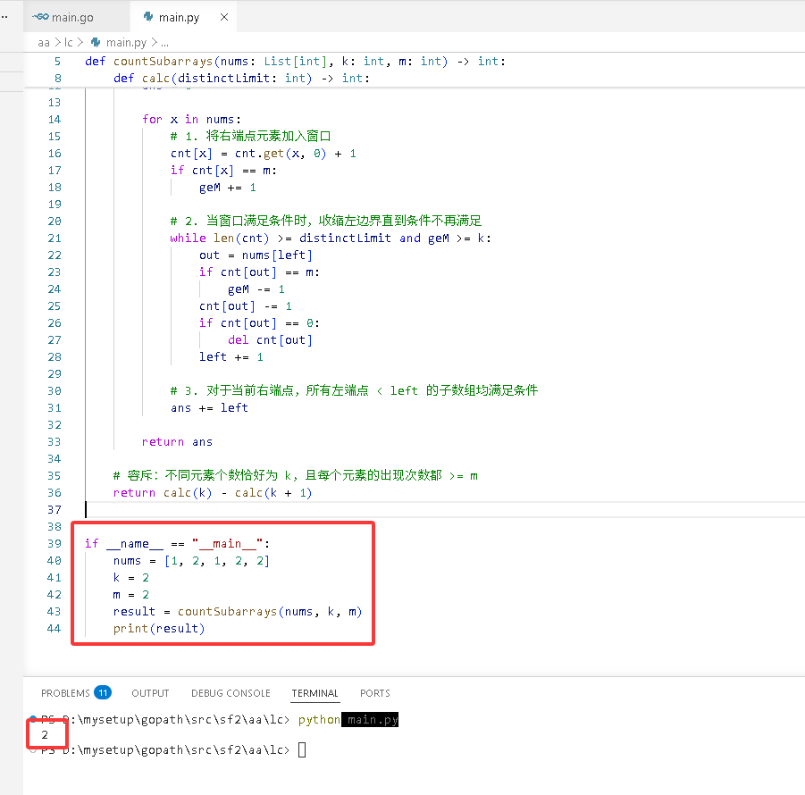This screenshot has height=795, width=805.
Task: Open the DEBUG CONSOLE panel tab
Action: click(x=231, y=693)
